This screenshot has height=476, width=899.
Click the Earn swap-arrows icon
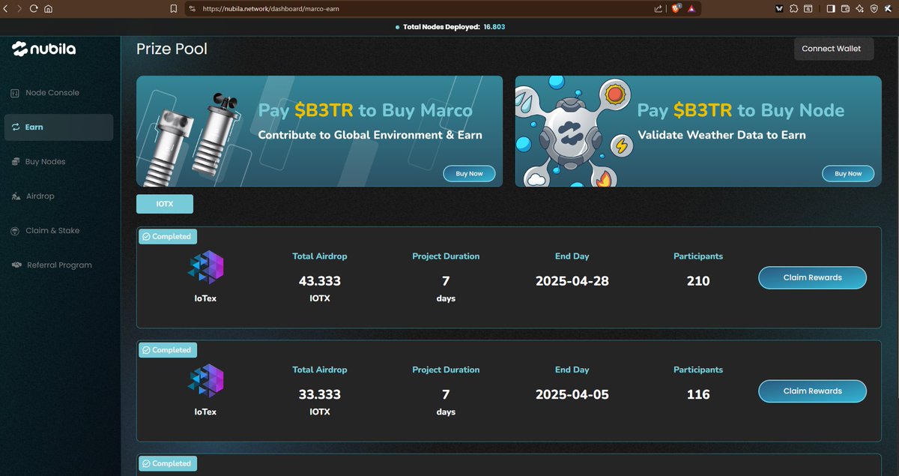[15, 127]
